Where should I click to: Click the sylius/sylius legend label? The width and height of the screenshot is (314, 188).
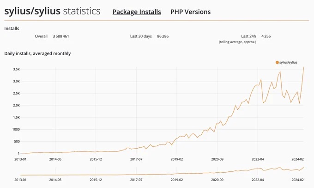coord(288,63)
